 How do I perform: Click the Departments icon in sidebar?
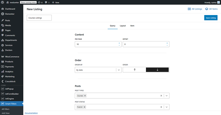pos(3,40)
